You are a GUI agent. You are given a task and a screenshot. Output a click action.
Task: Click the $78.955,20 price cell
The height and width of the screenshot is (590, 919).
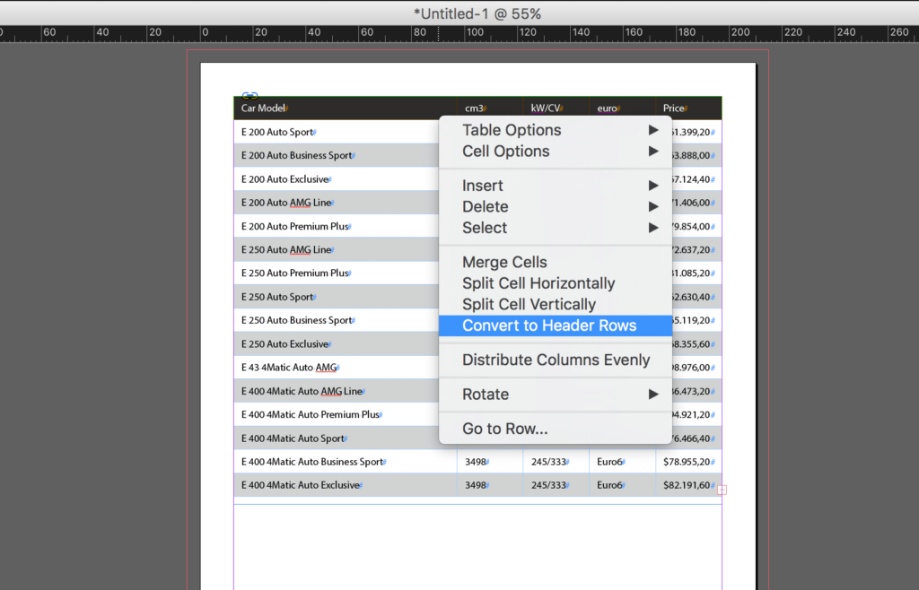(688, 462)
